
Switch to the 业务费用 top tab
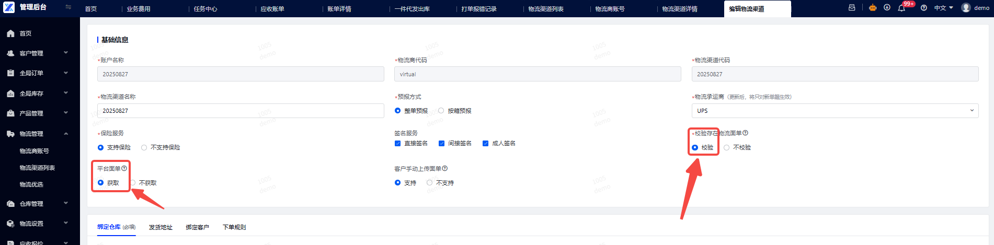click(139, 9)
